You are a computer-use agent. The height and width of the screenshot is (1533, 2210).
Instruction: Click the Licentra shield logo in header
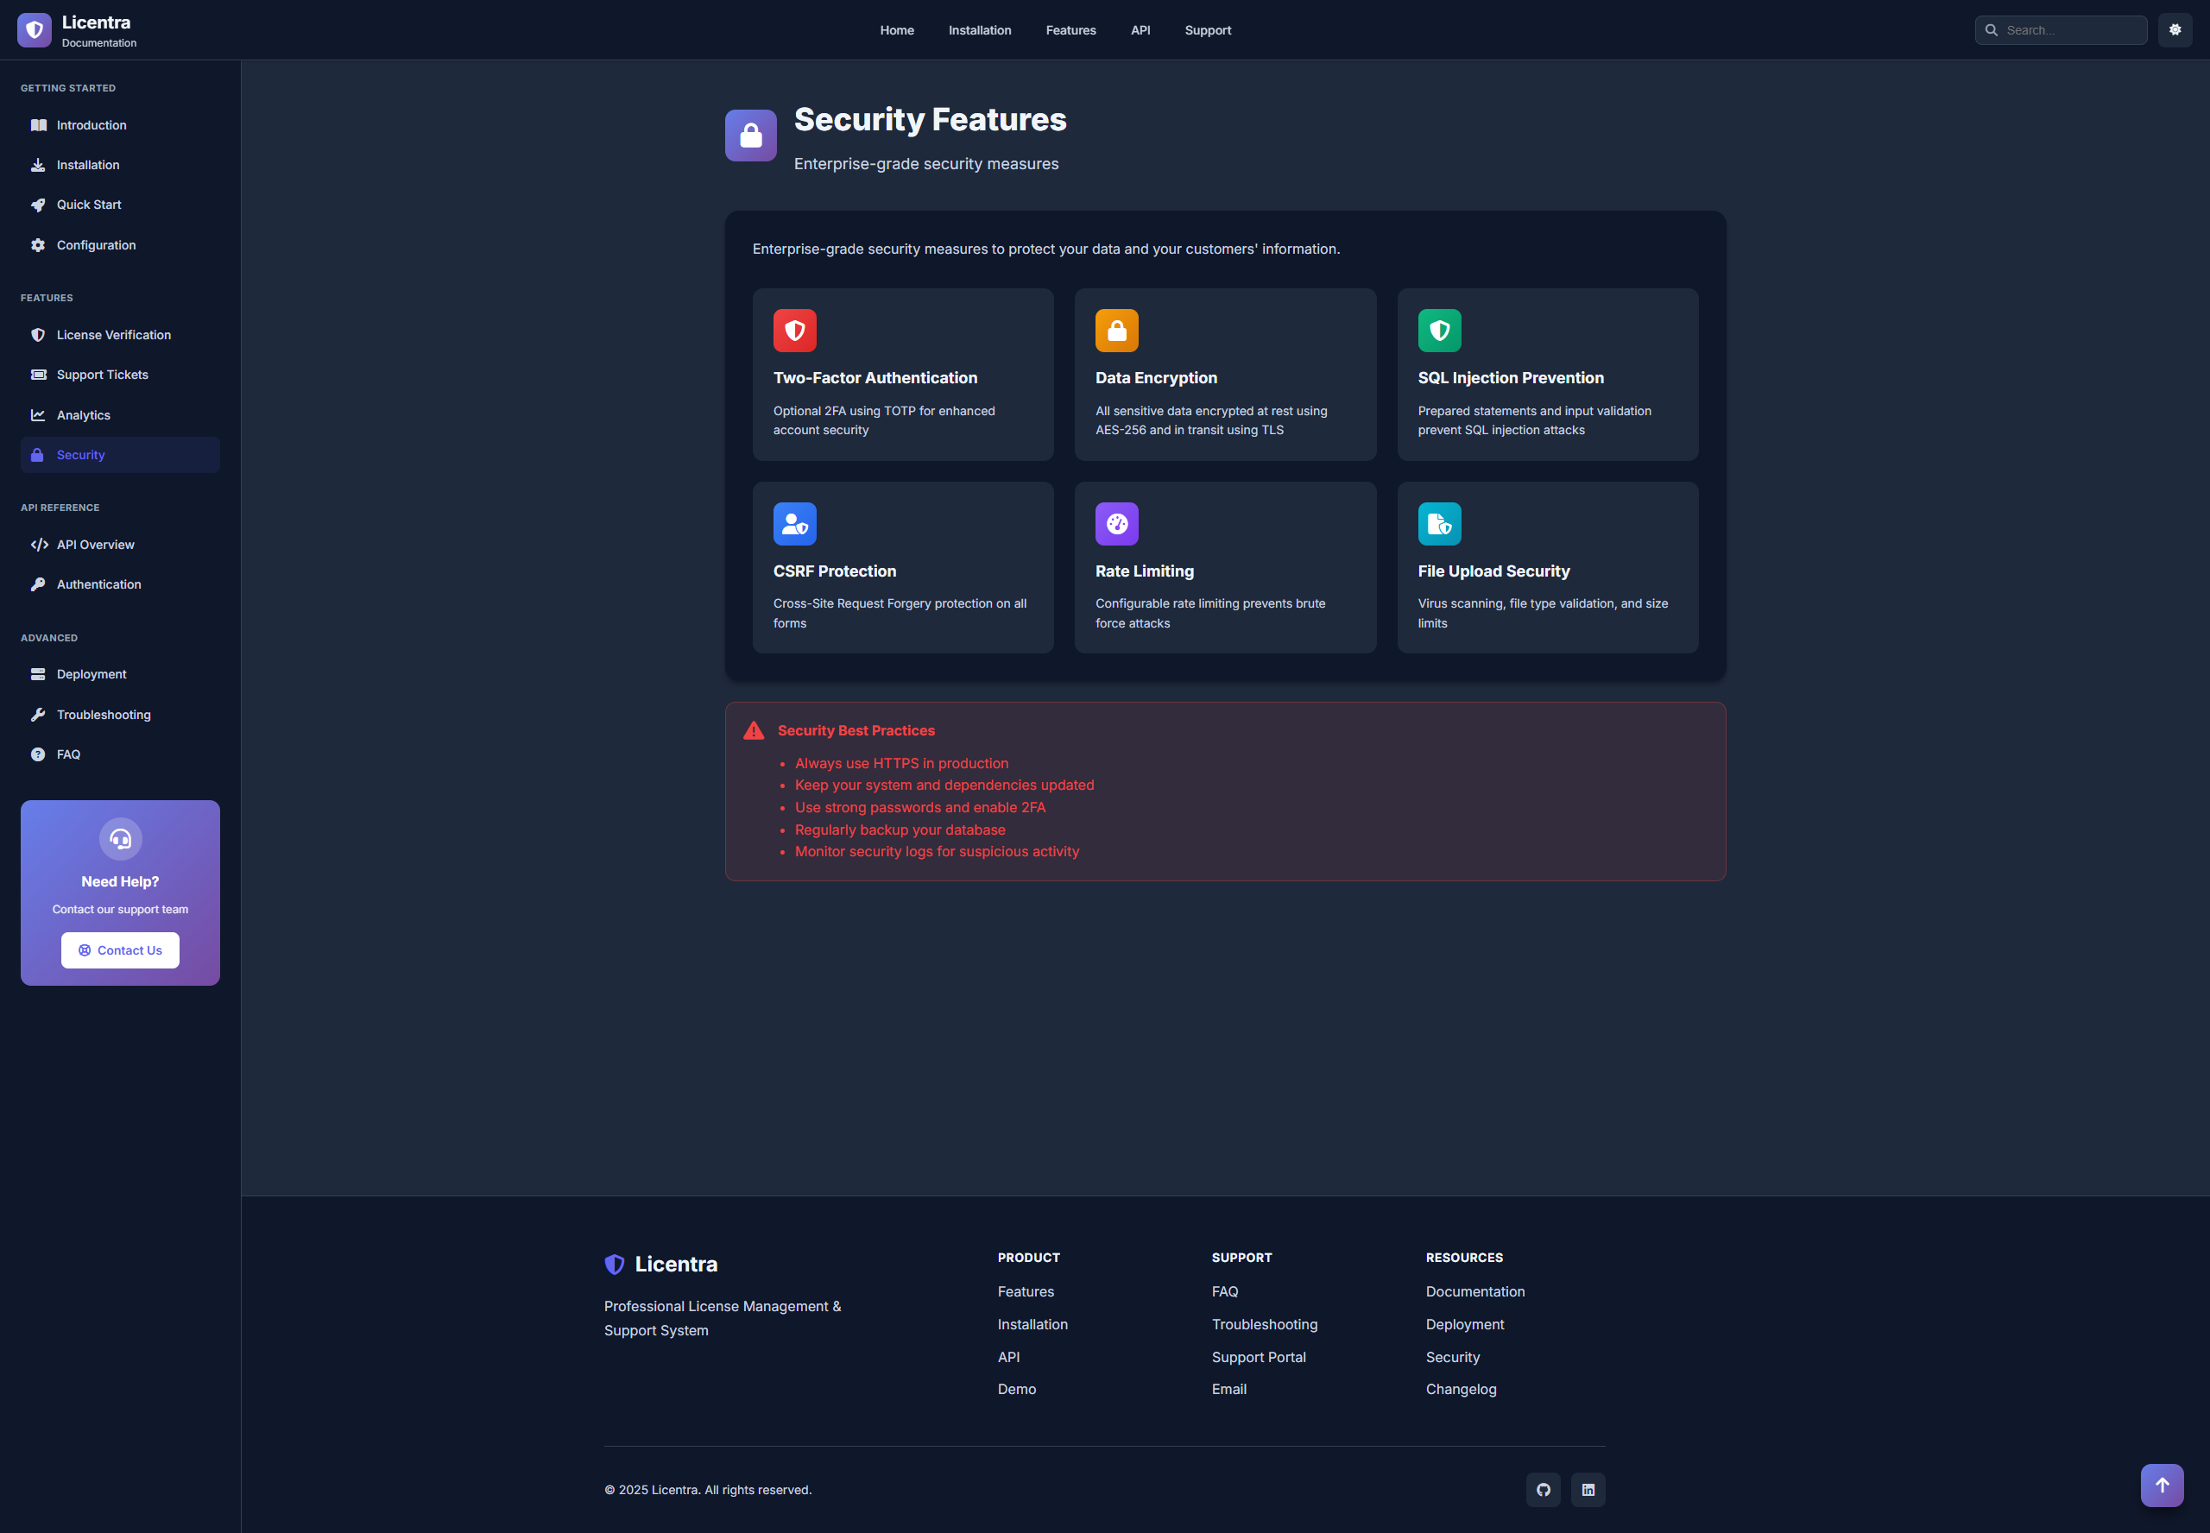(x=35, y=29)
